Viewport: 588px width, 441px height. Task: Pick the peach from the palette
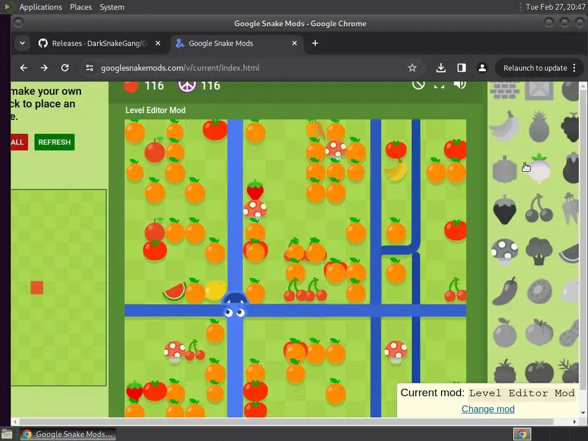[539, 332]
